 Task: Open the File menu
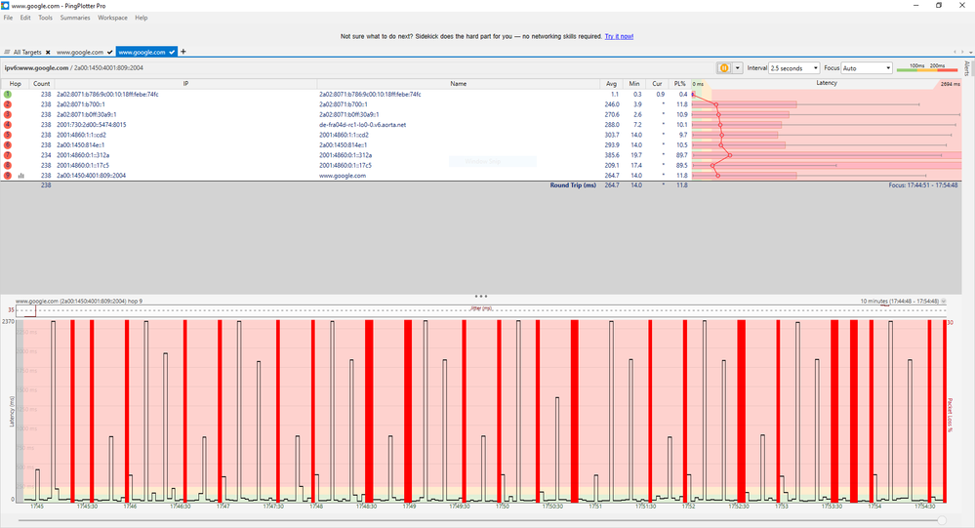(x=8, y=18)
